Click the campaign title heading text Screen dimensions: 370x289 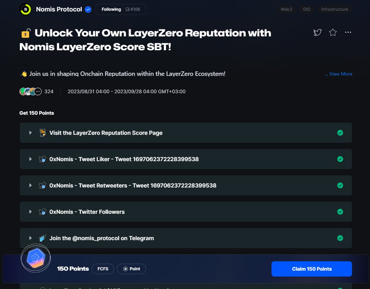pos(145,40)
